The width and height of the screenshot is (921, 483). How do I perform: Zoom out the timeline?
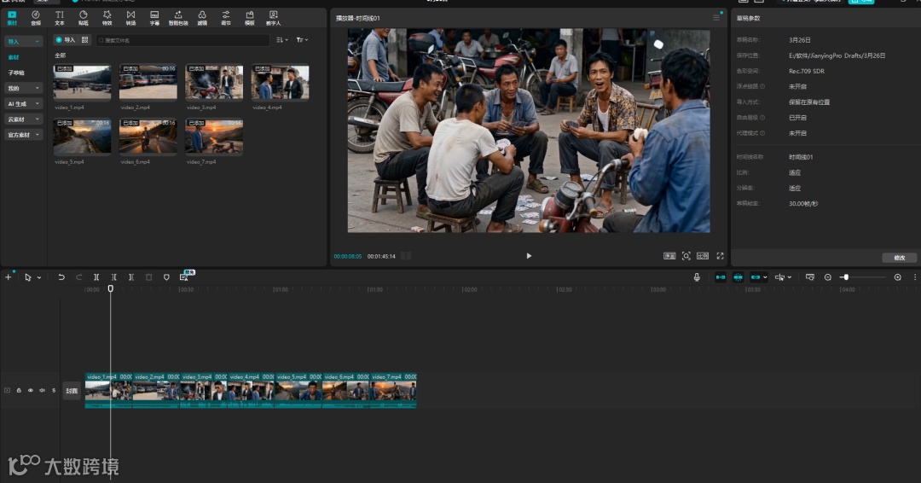[827, 277]
